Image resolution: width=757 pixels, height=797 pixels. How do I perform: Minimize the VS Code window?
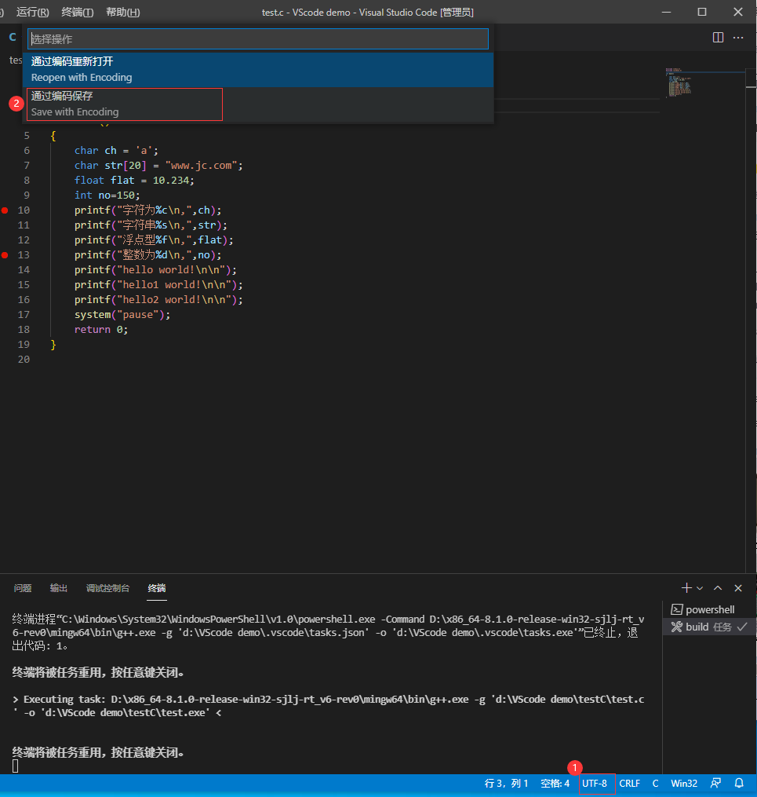pos(667,12)
